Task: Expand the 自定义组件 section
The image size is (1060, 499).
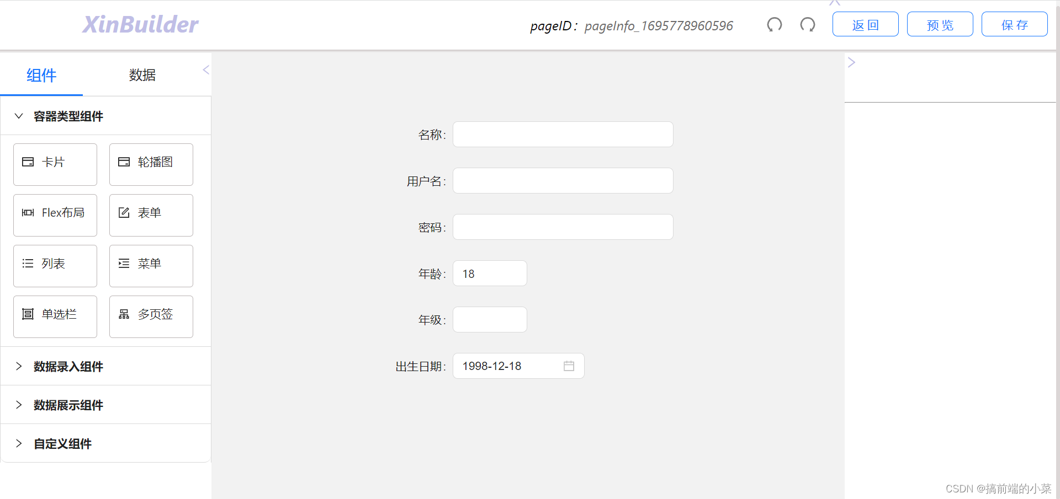Action: point(105,443)
